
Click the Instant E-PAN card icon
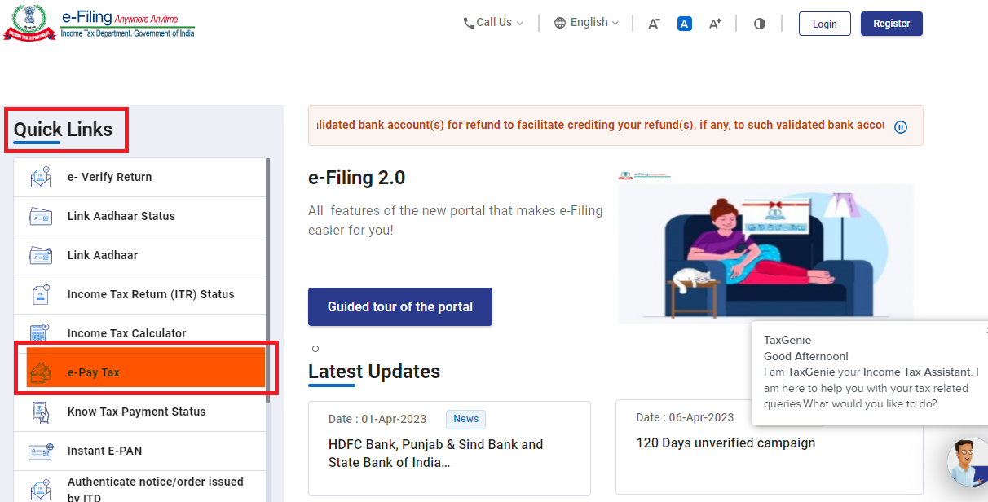click(x=41, y=450)
